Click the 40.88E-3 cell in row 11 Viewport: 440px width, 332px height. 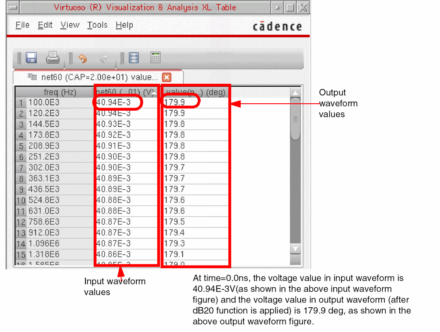[127, 211]
